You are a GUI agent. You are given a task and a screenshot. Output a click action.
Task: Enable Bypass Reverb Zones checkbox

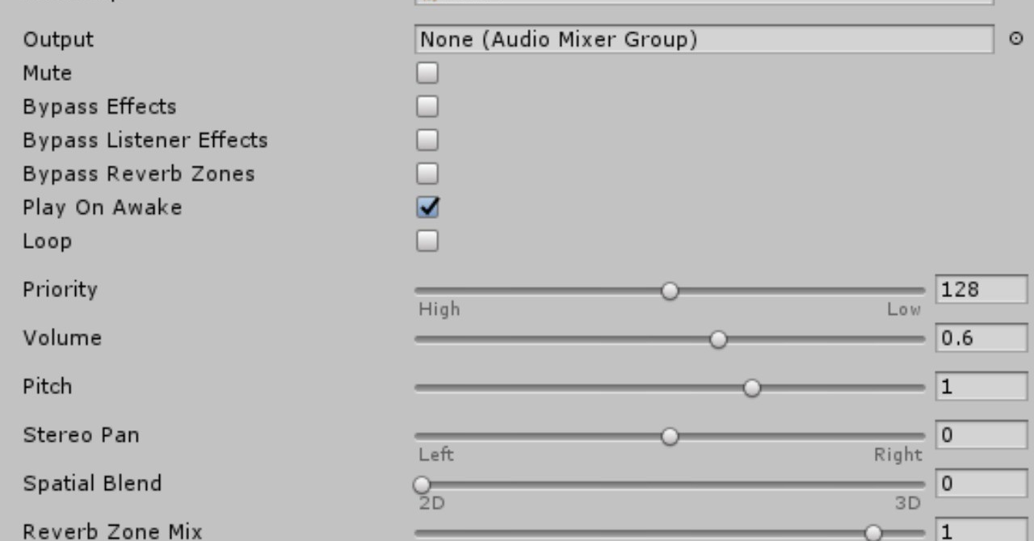pyautogui.click(x=427, y=174)
